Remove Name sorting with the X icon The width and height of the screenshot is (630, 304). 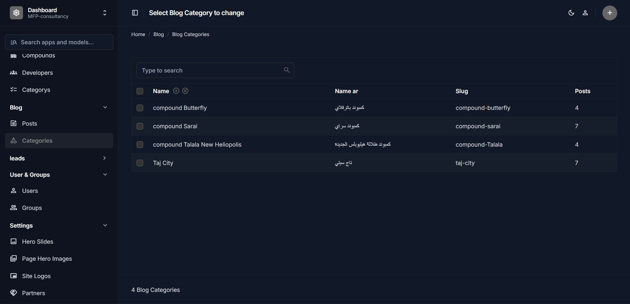(x=185, y=91)
